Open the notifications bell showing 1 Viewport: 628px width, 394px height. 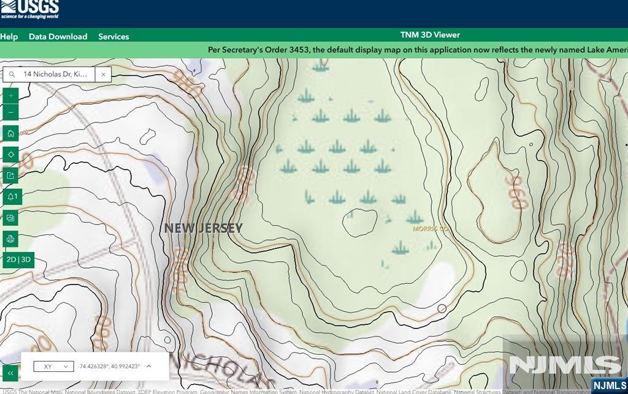[x=12, y=196]
